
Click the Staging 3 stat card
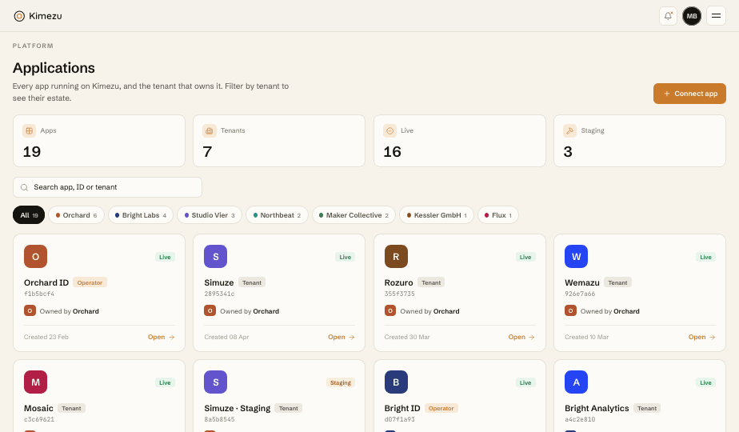[x=640, y=141]
